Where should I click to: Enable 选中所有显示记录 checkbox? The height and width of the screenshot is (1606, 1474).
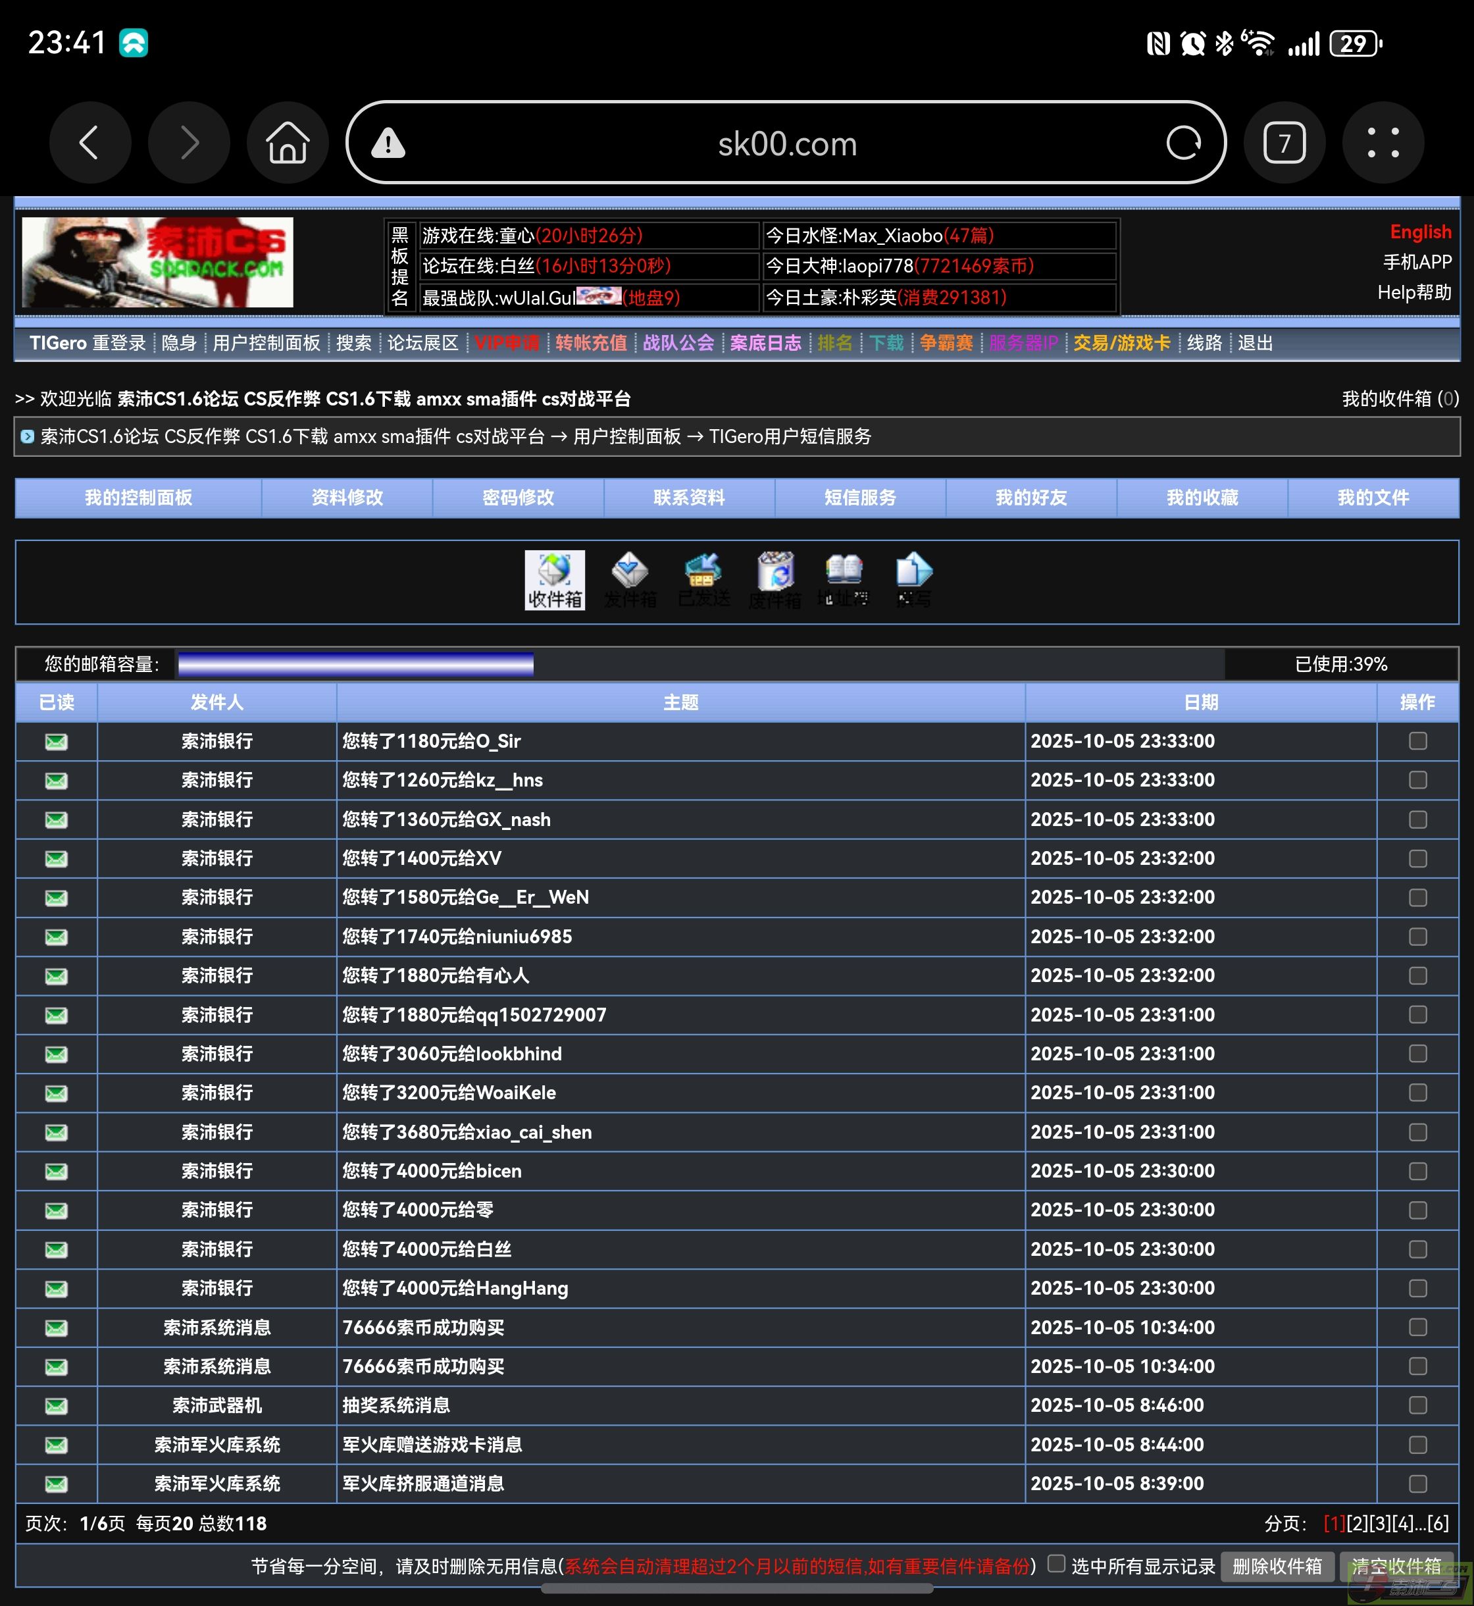pyautogui.click(x=1056, y=1564)
